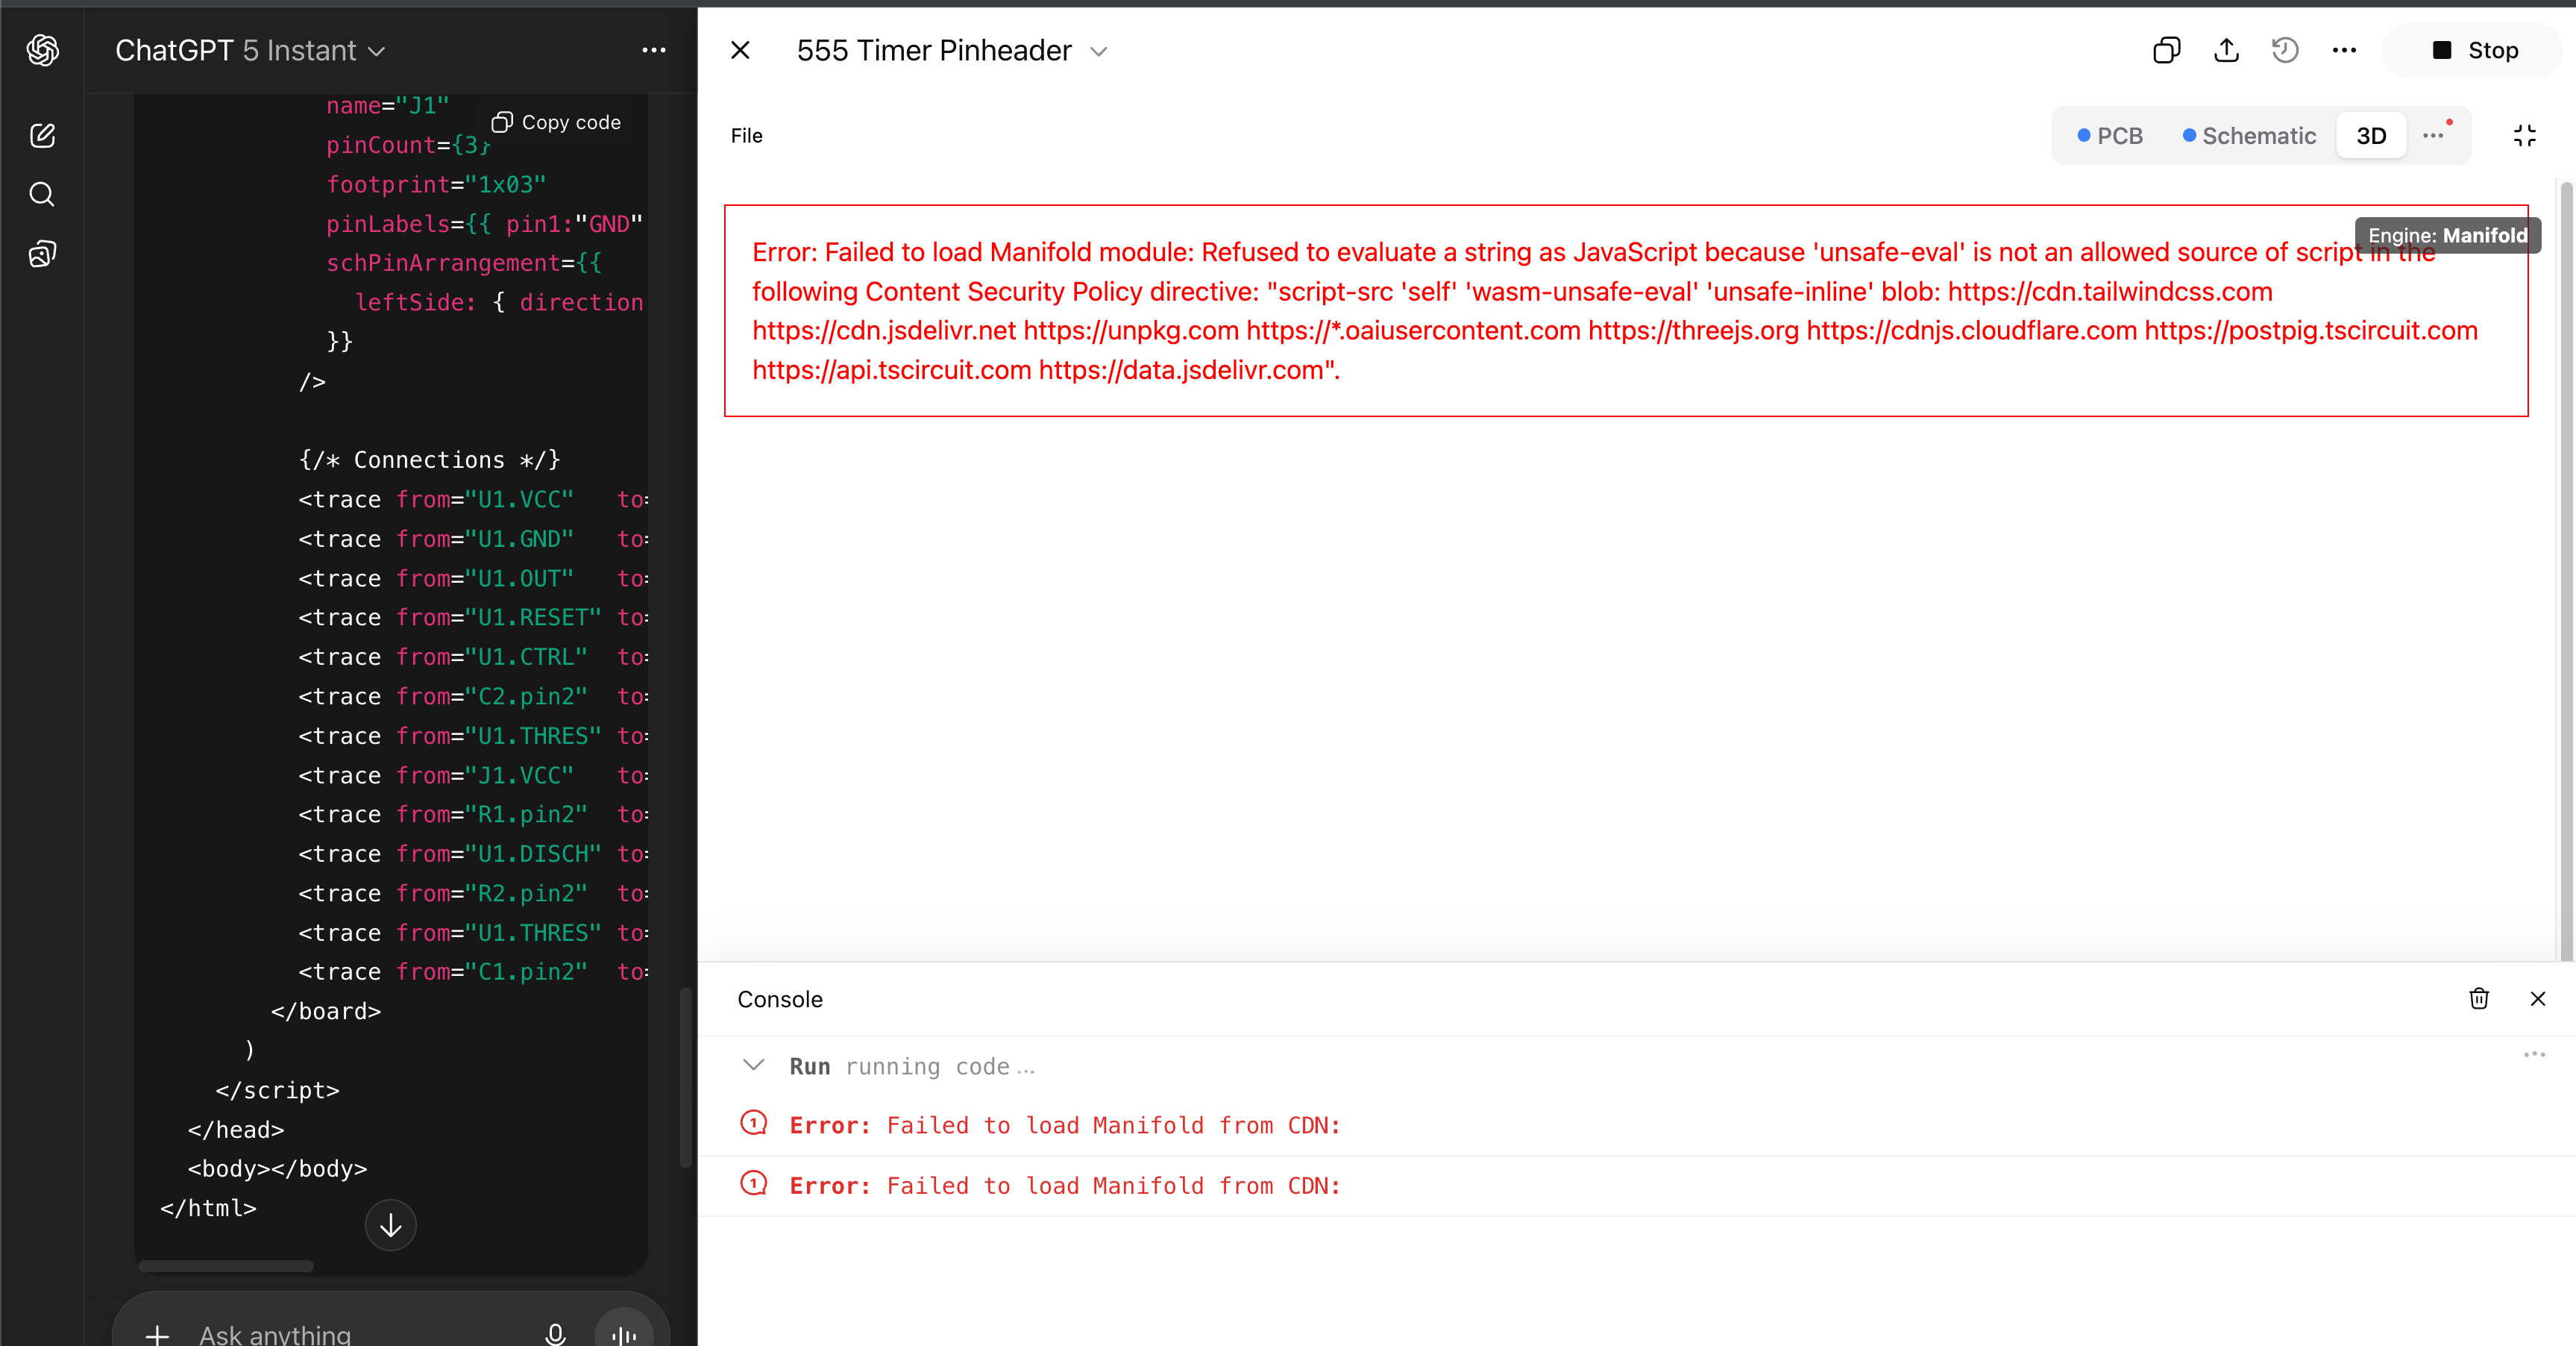Open version history clock icon

point(2285,50)
